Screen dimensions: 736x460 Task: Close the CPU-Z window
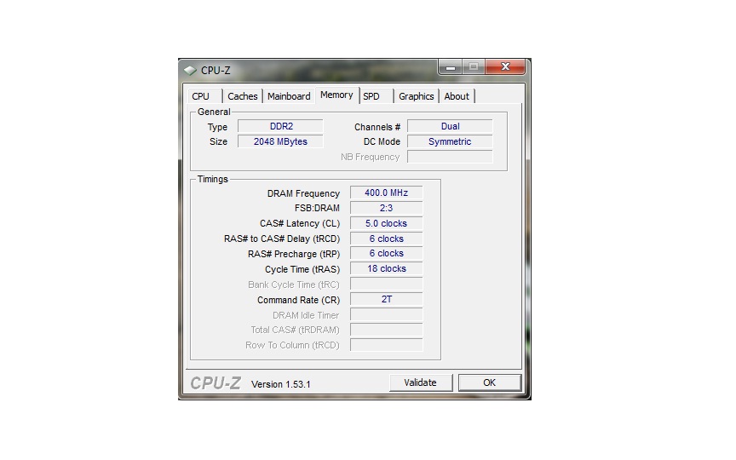click(505, 67)
